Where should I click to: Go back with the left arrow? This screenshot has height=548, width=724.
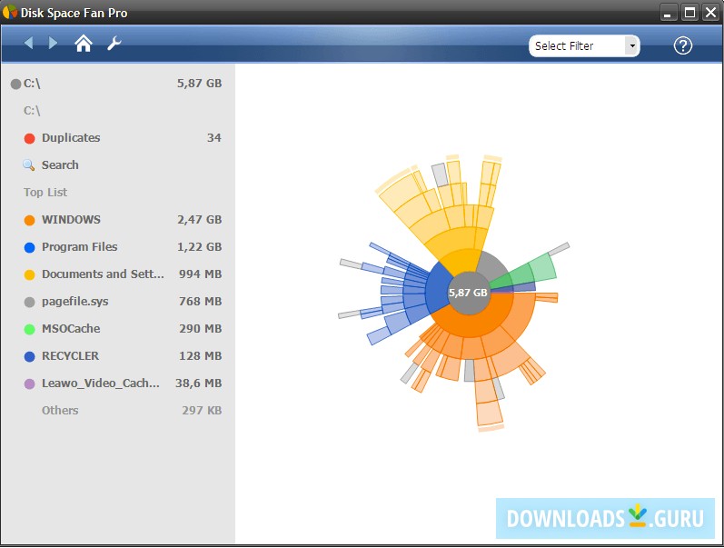(x=29, y=43)
